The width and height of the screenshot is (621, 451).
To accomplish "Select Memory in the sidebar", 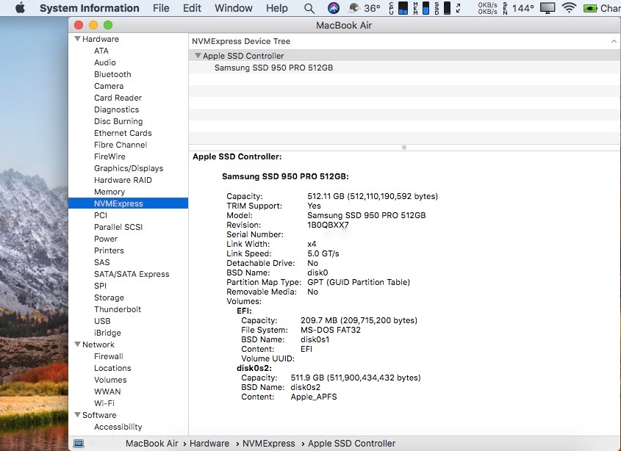I will 110,192.
